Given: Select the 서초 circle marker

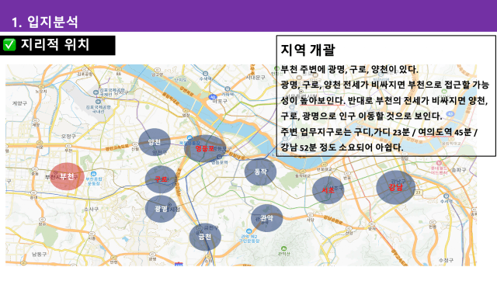Looking at the screenshot, I should pyautogui.click(x=328, y=190).
